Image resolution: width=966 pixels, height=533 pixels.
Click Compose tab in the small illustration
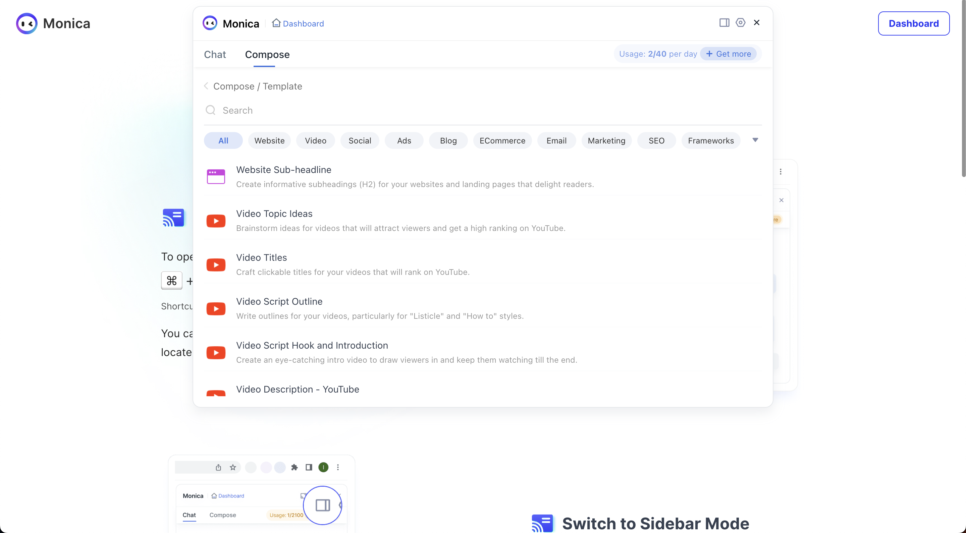pos(222,515)
